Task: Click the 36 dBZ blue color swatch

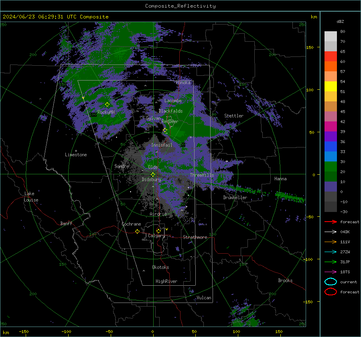Action: [331, 146]
